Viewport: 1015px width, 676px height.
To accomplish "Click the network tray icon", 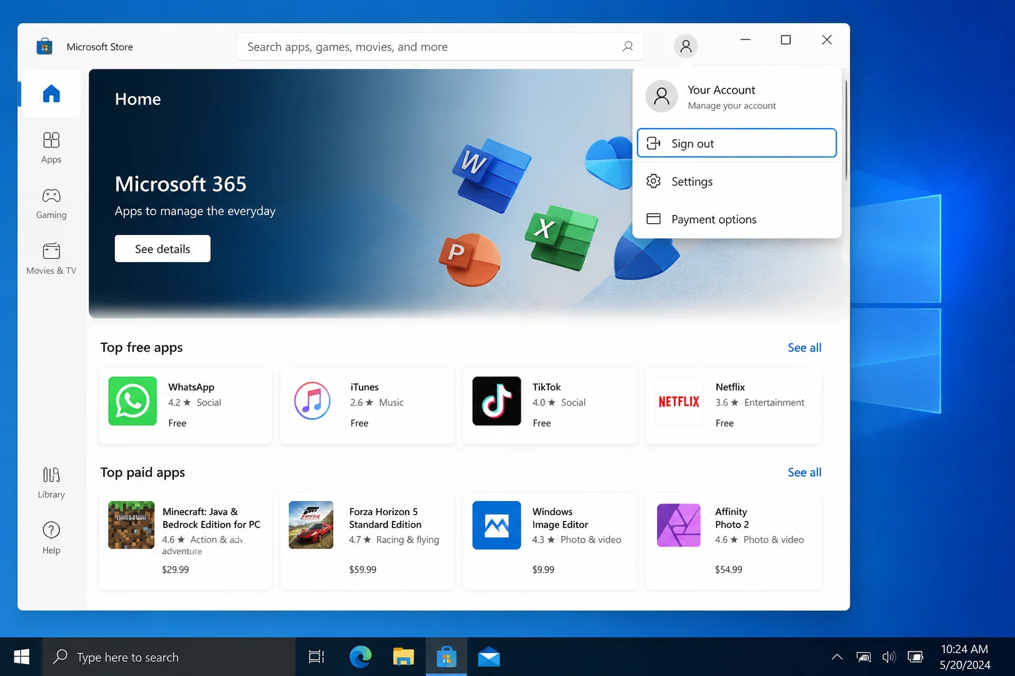I will point(864,657).
